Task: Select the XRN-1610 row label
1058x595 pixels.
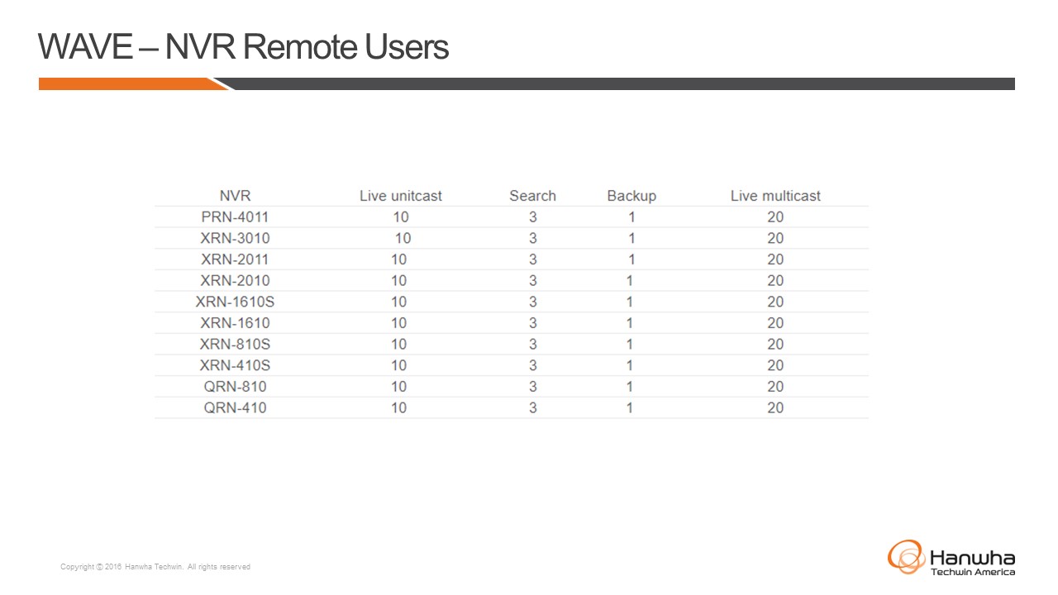Action: coord(235,323)
